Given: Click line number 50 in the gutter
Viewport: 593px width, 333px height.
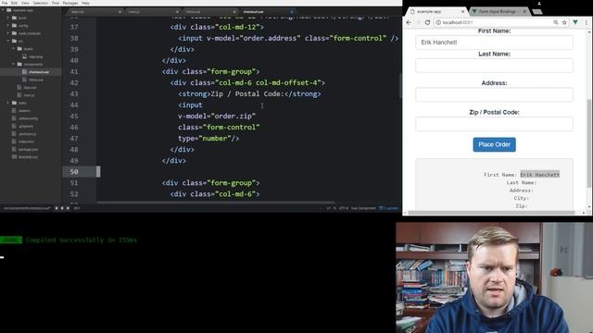Looking at the screenshot, I should (74, 172).
